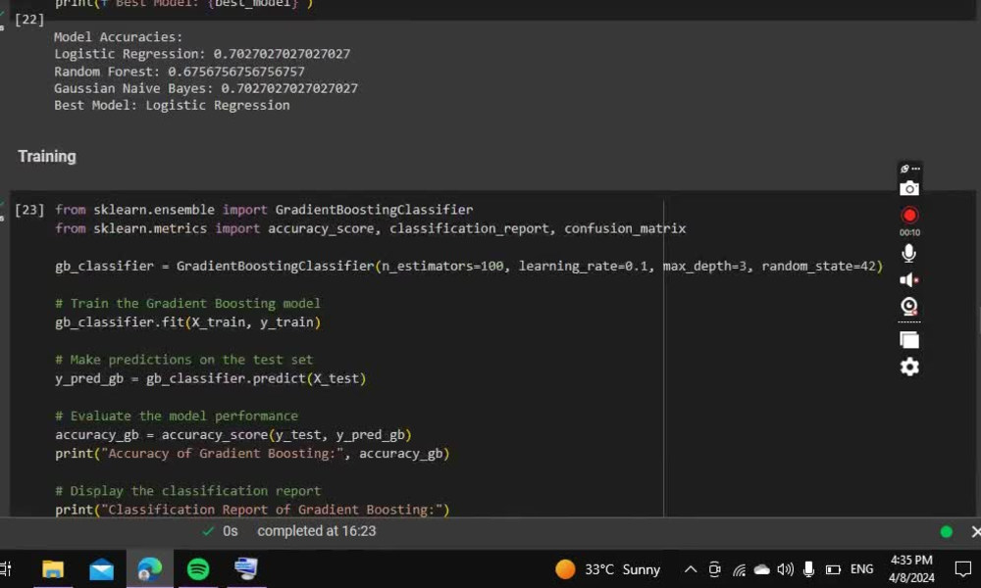The width and height of the screenshot is (981, 588).
Task: Click the 00:10 recording timer
Action: [x=909, y=232]
